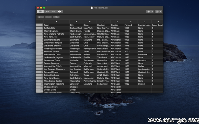The height and width of the screenshot is (124, 199).
Task: Select the 'Cincinnati Bengals' cell
Action: (x=56, y=43)
